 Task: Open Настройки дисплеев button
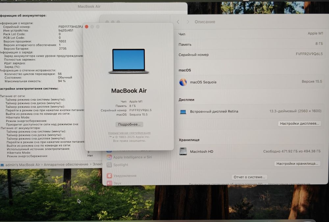(x=299, y=124)
